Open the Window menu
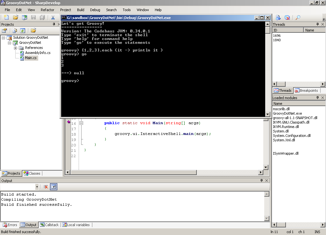 [x=143, y=10]
